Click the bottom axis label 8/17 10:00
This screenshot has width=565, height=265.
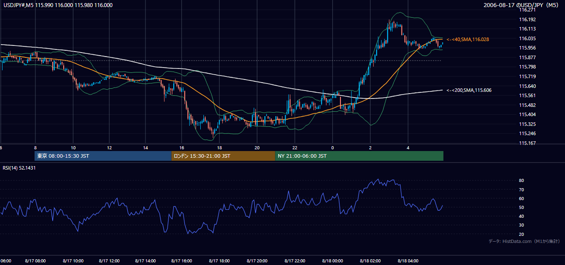(x=73, y=261)
